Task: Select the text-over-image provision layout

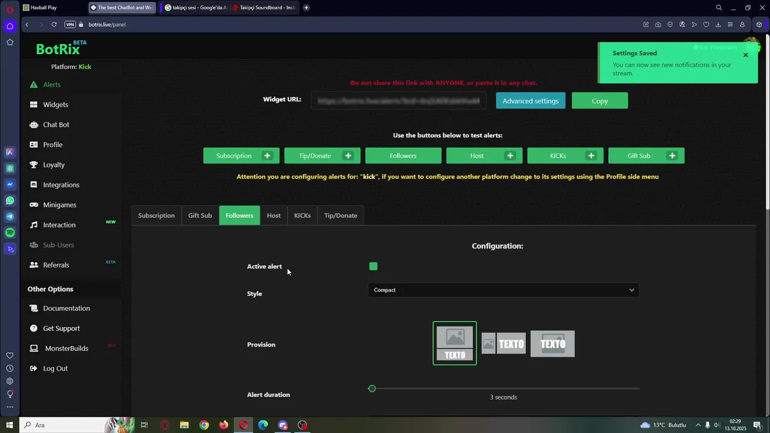Action: (x=553, y=344)
